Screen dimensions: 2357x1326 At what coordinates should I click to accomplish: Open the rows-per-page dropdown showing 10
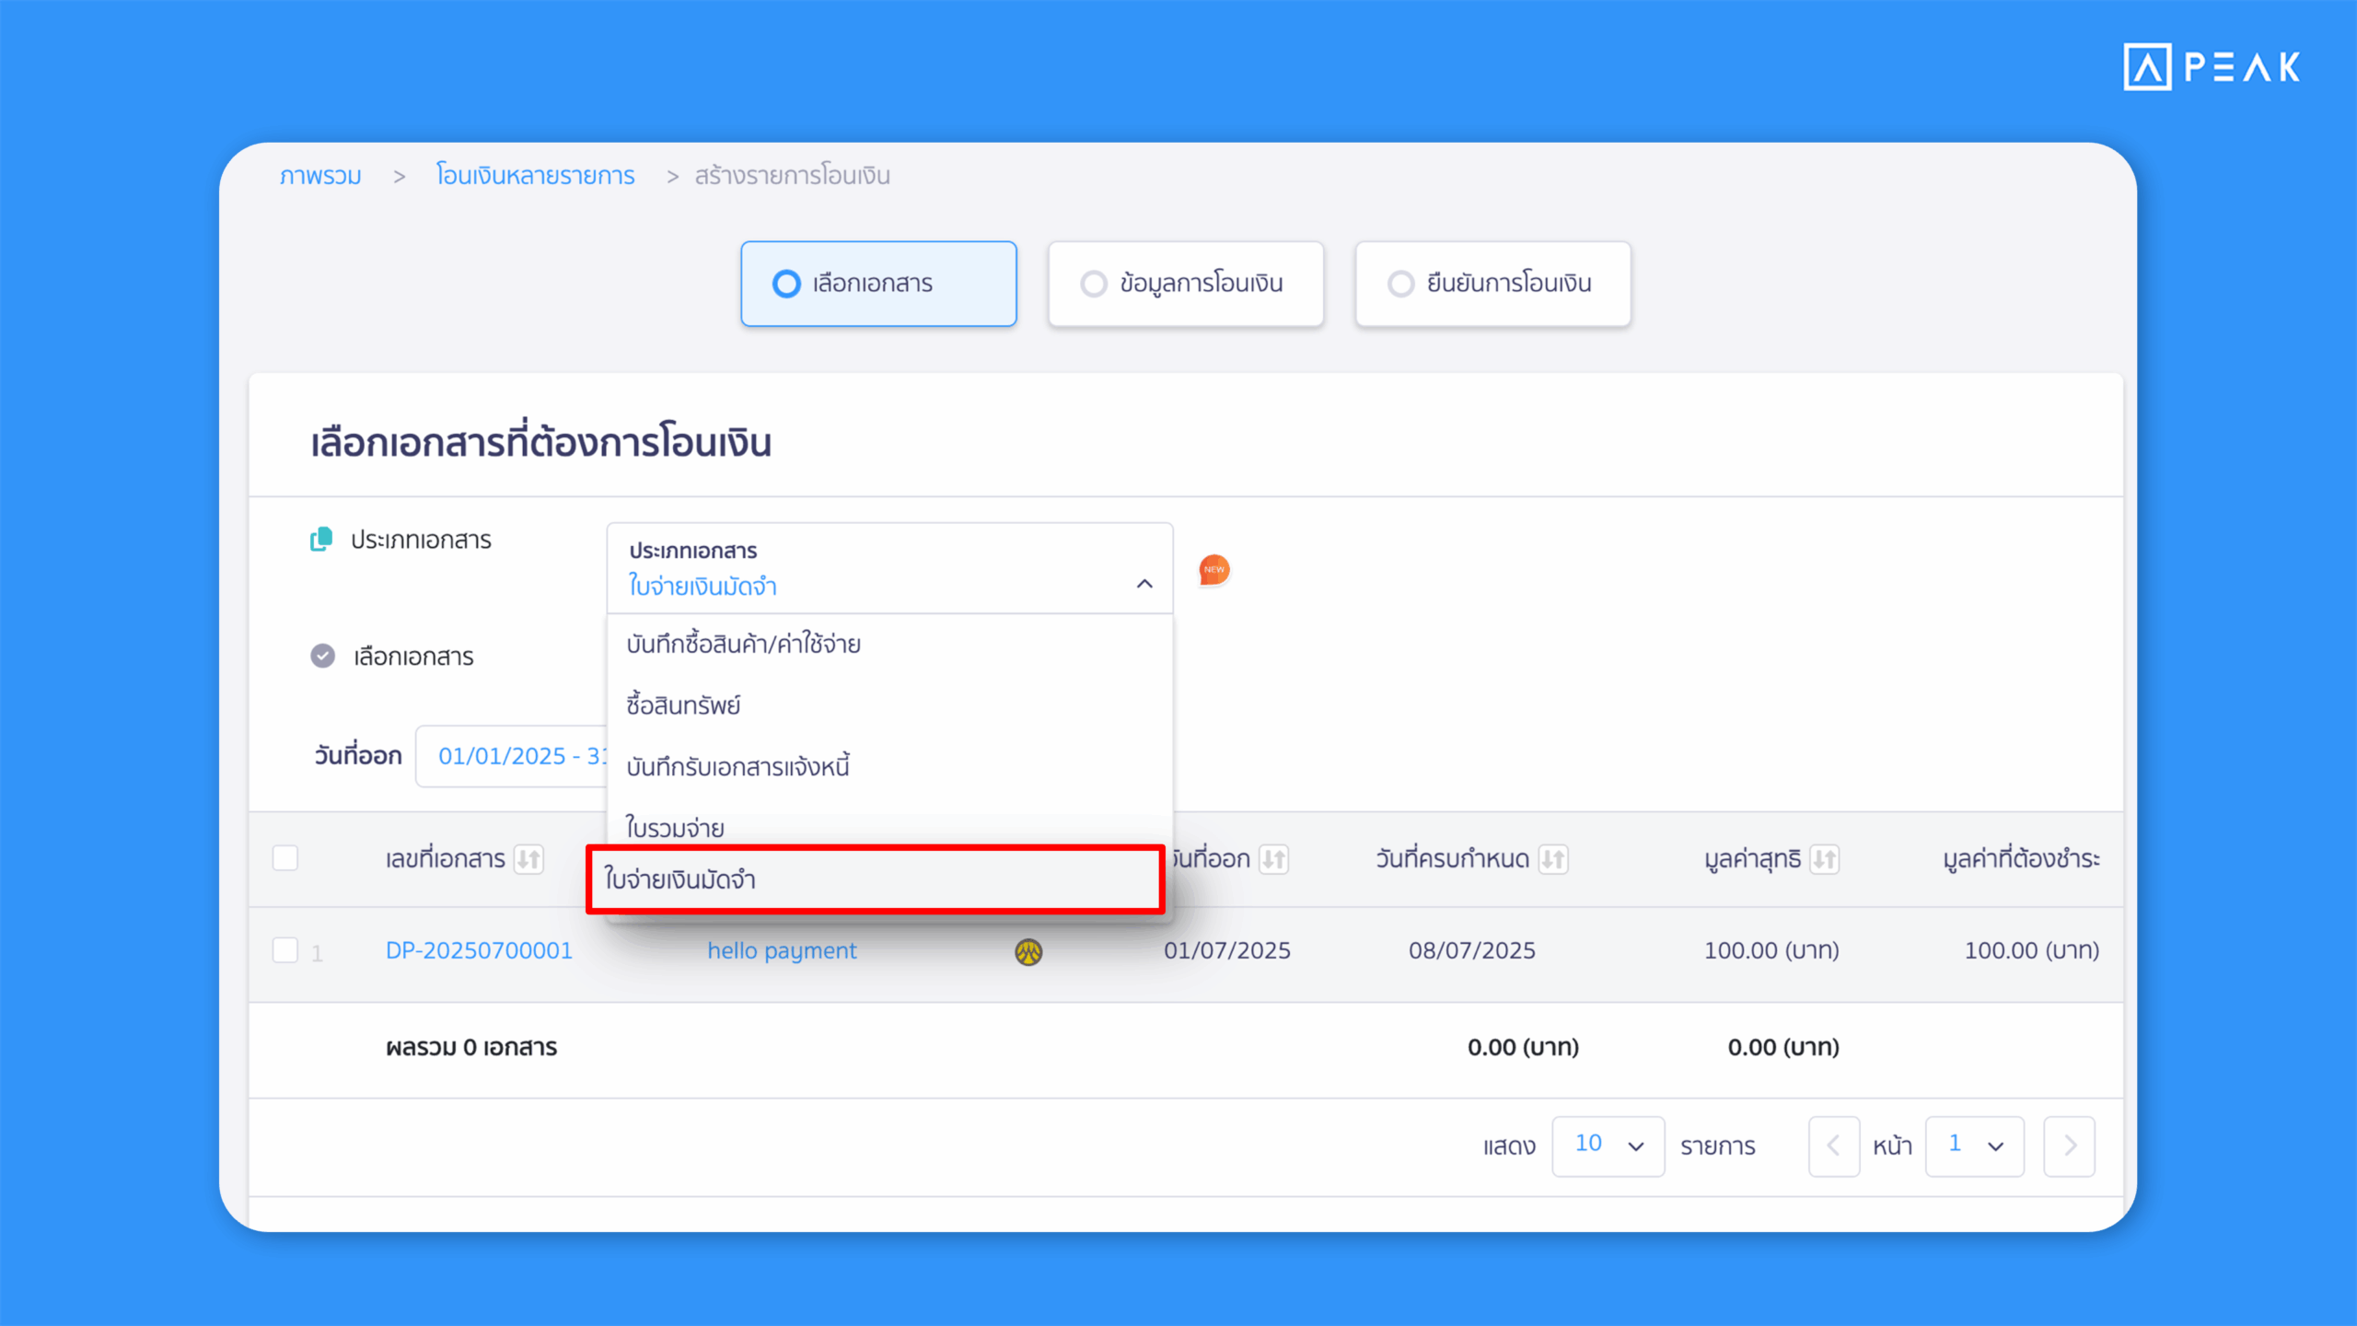coord(1608,1146)
